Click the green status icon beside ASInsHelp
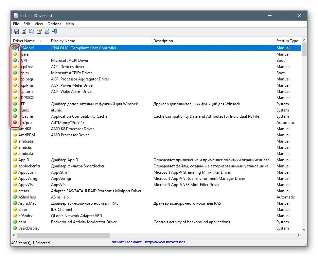 (x=15, y=197)
